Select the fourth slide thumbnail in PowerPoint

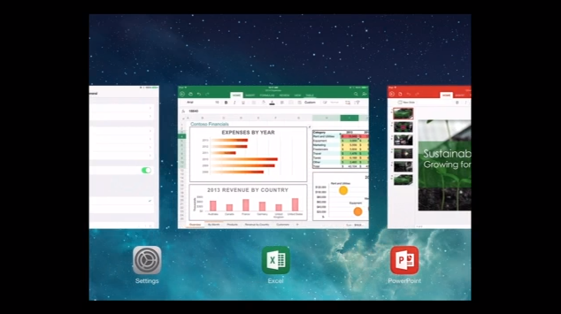pos(403,153)
